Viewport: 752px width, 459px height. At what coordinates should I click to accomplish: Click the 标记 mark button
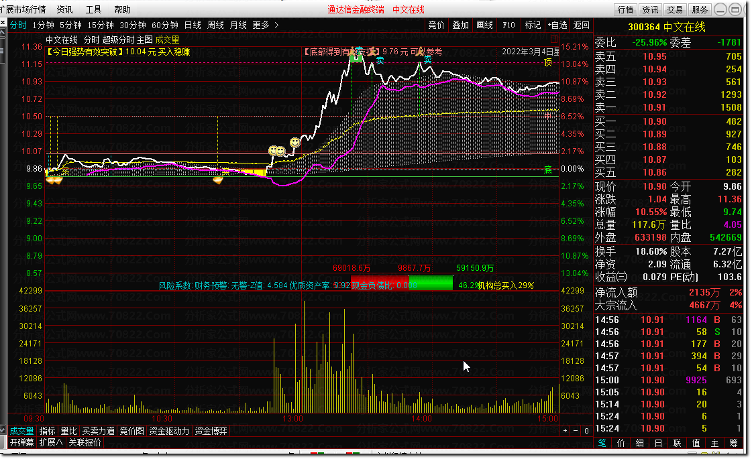533,25
